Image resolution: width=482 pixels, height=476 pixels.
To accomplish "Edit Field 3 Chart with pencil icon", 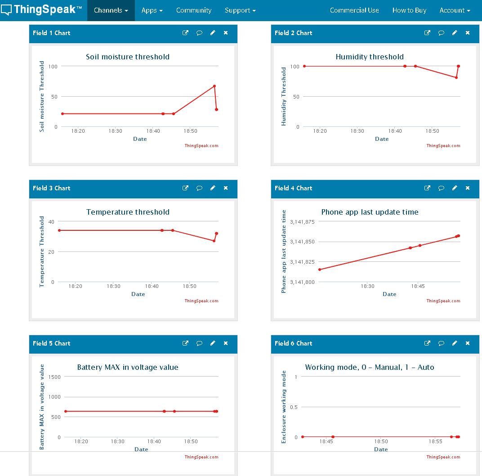I will (x=213, y=188).
